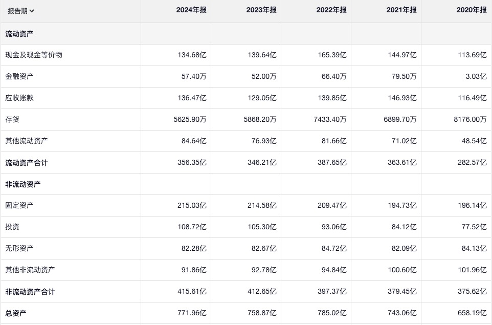The width and height of the screenshot is (492, 325).
Task: Click the 2022 投资 value 93.06亿
Action: (332, 227)
